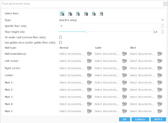The height and width of the screenshot is (123, 168).
Task: Click the Floor height slider handle
Action: pyautogui.click(x=87, y=32)
